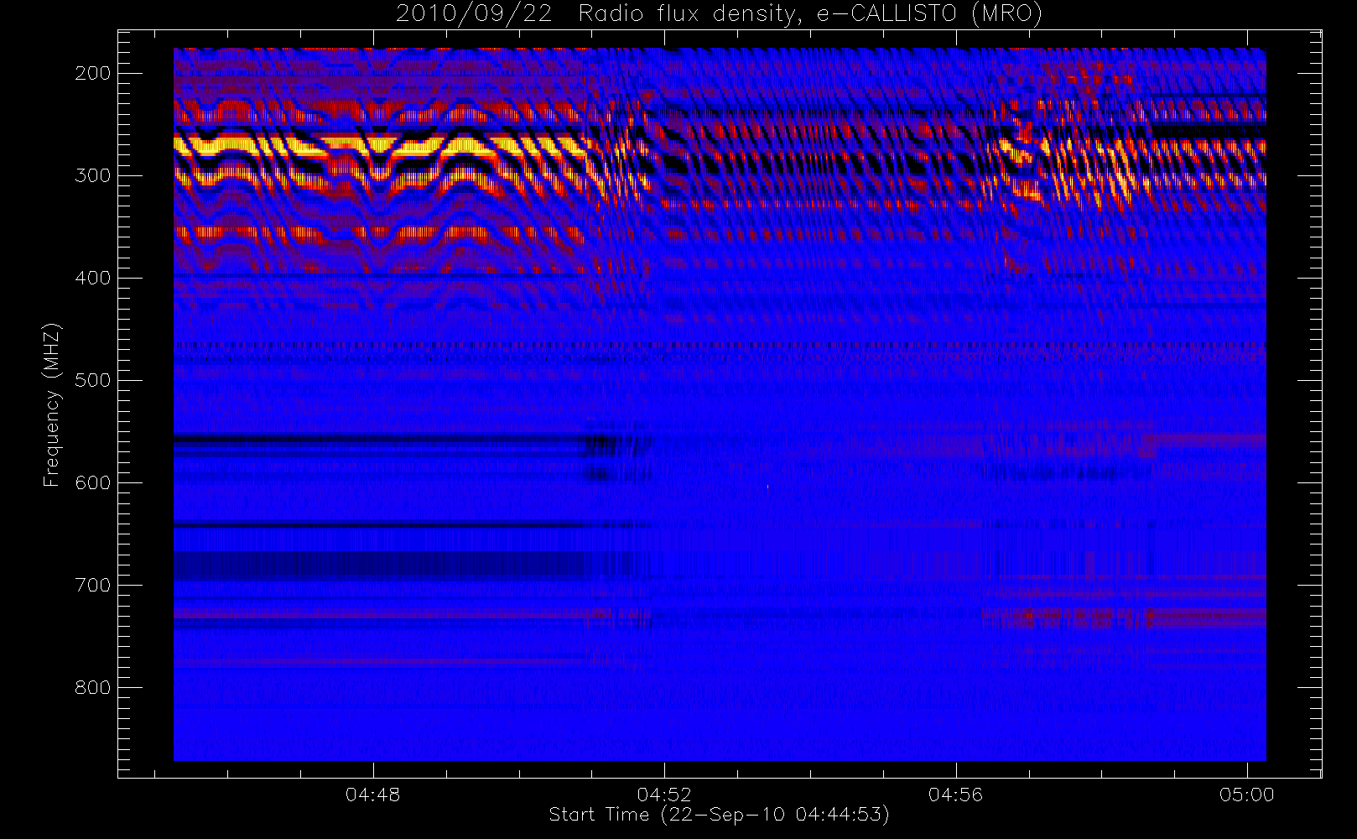Click the 05:00 time tick label

(1247, 795)
